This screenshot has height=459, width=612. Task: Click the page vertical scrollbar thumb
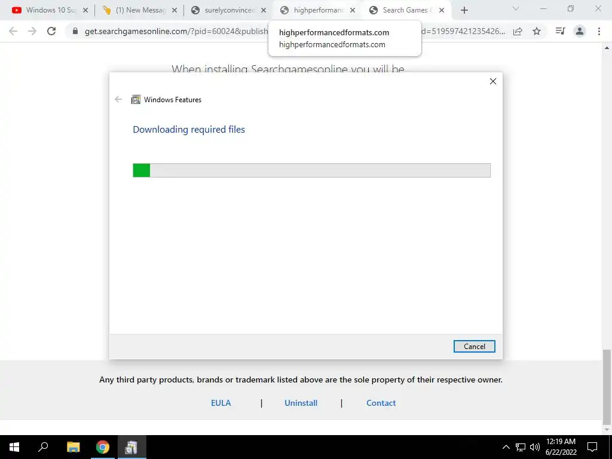(x=607, y=387)
